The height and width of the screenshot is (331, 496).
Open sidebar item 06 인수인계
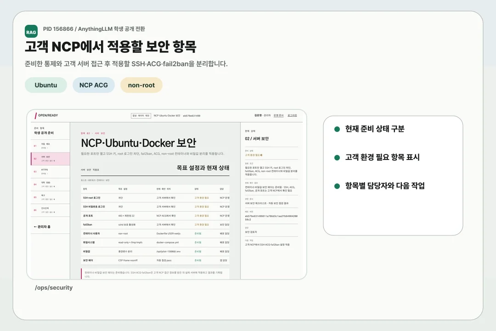click(51, 210)
